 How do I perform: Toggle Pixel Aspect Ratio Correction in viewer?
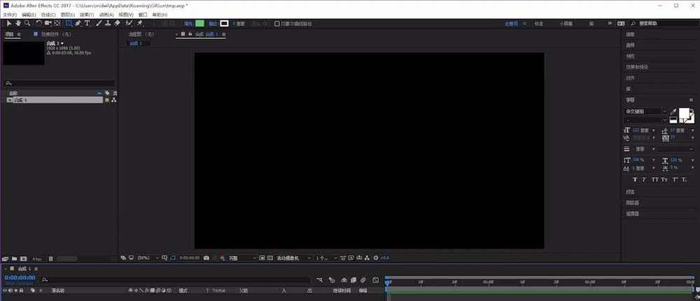343,258
